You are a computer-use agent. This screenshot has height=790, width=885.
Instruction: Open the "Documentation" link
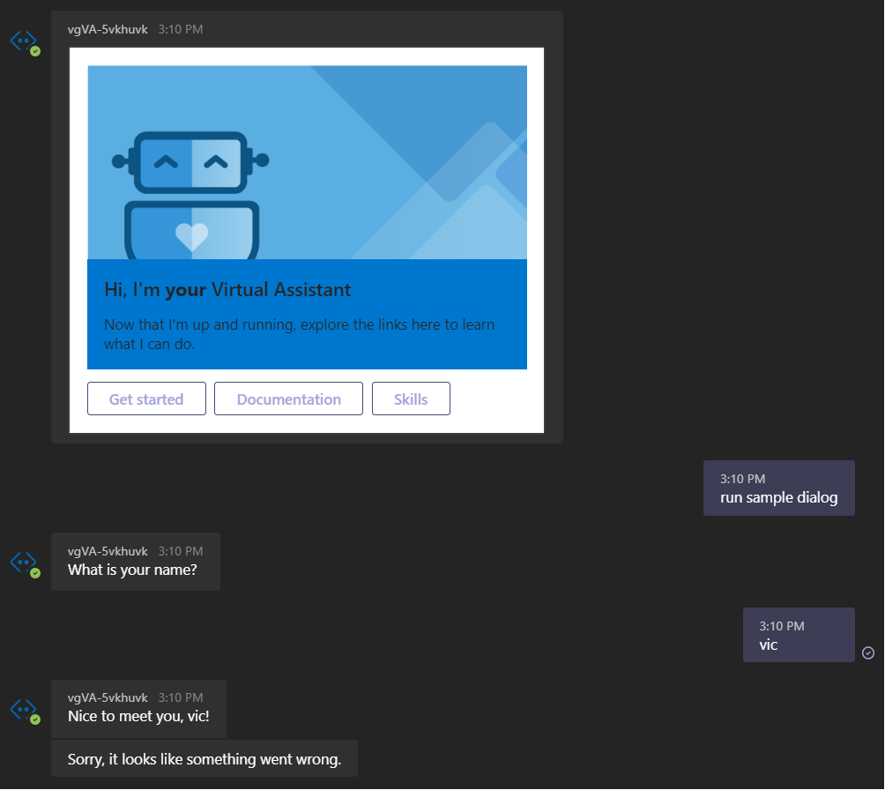(288, 399)
